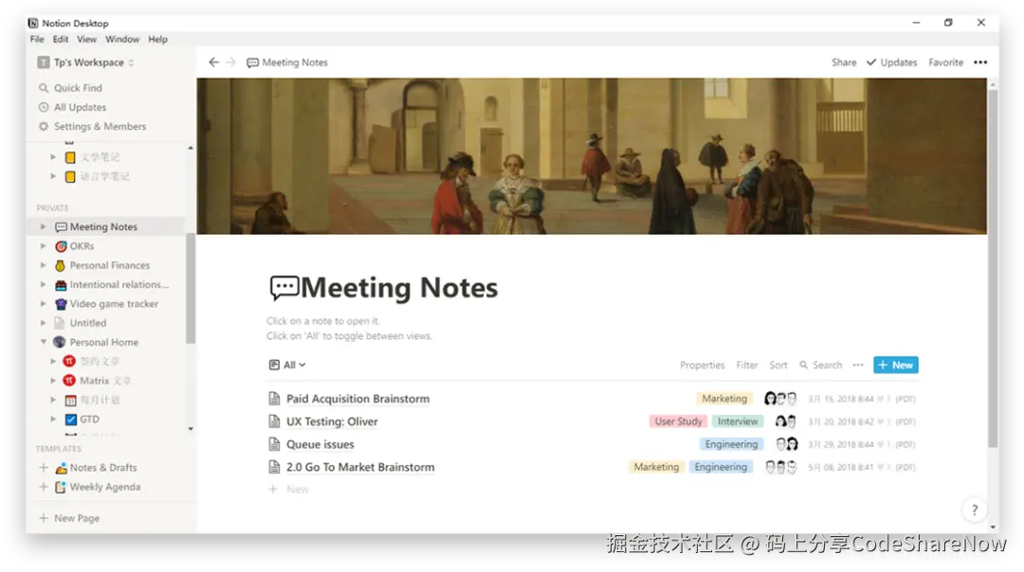The width and height of the screenshot is (1024, 572).
Task: Click the Engineering tag on Queue issues
Action: (731, 444)
